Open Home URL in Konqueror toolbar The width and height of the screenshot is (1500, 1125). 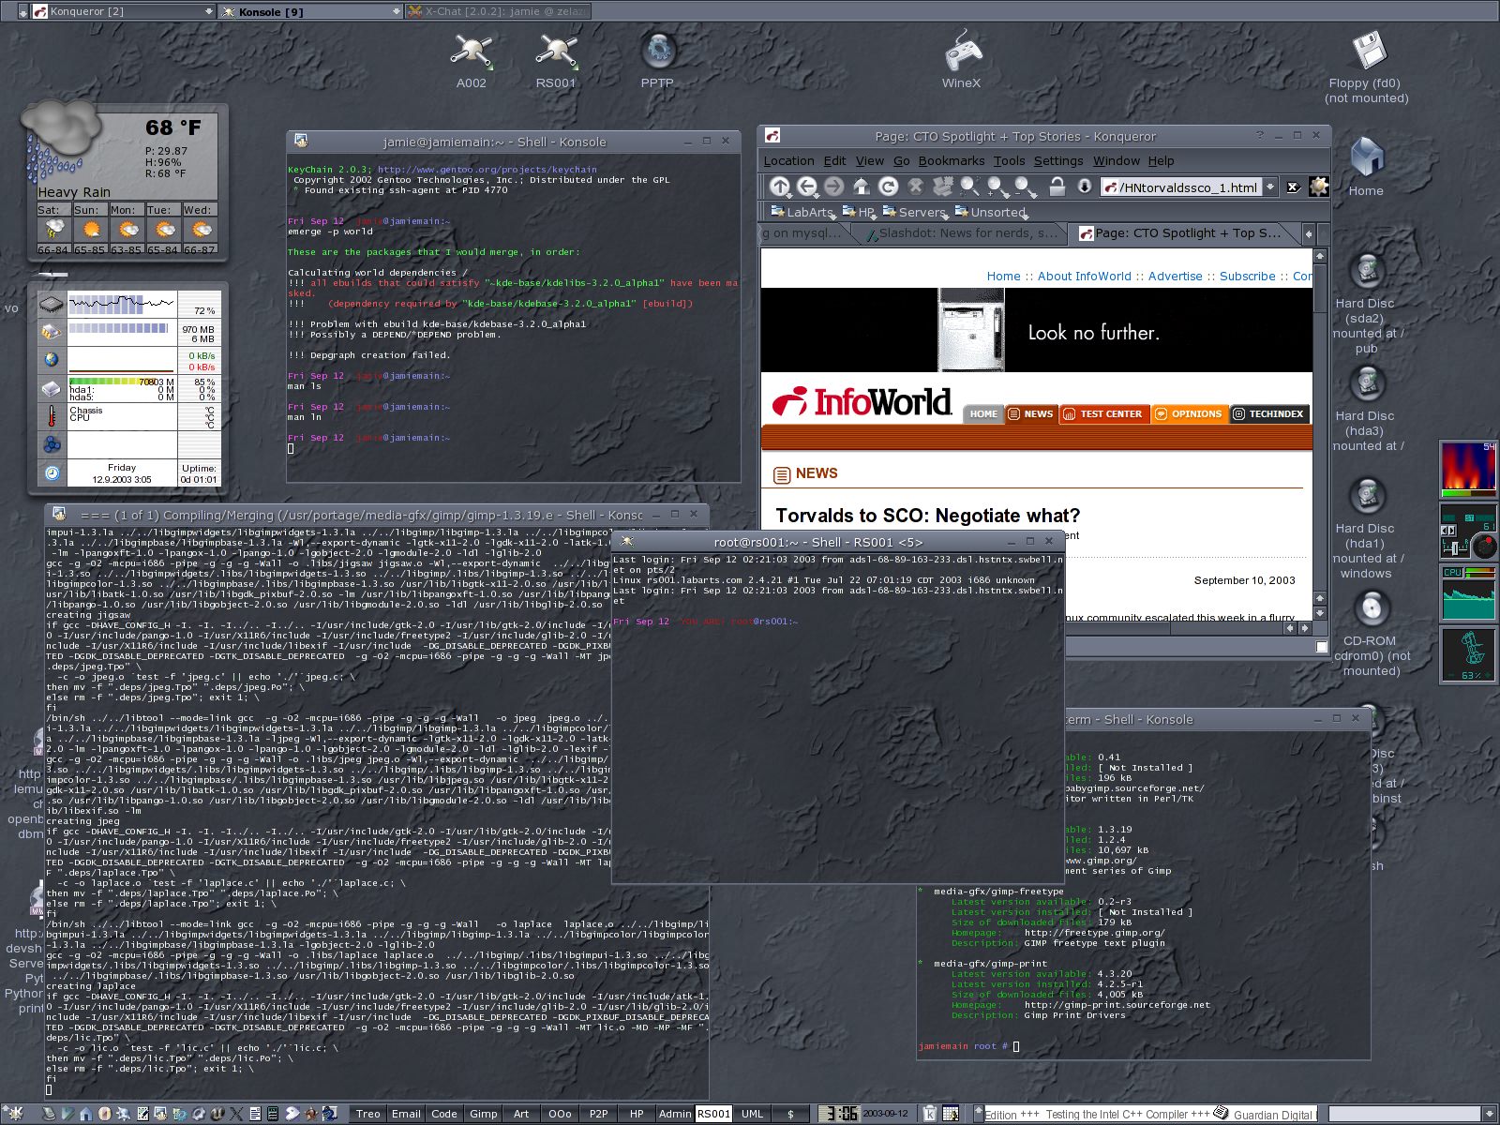[x=861, y=187]
